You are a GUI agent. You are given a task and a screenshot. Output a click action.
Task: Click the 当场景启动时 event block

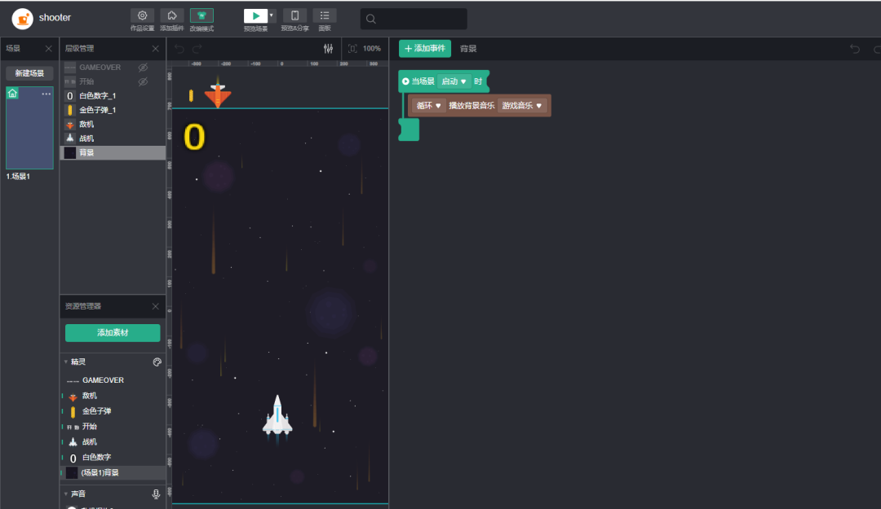coord(444,81)
